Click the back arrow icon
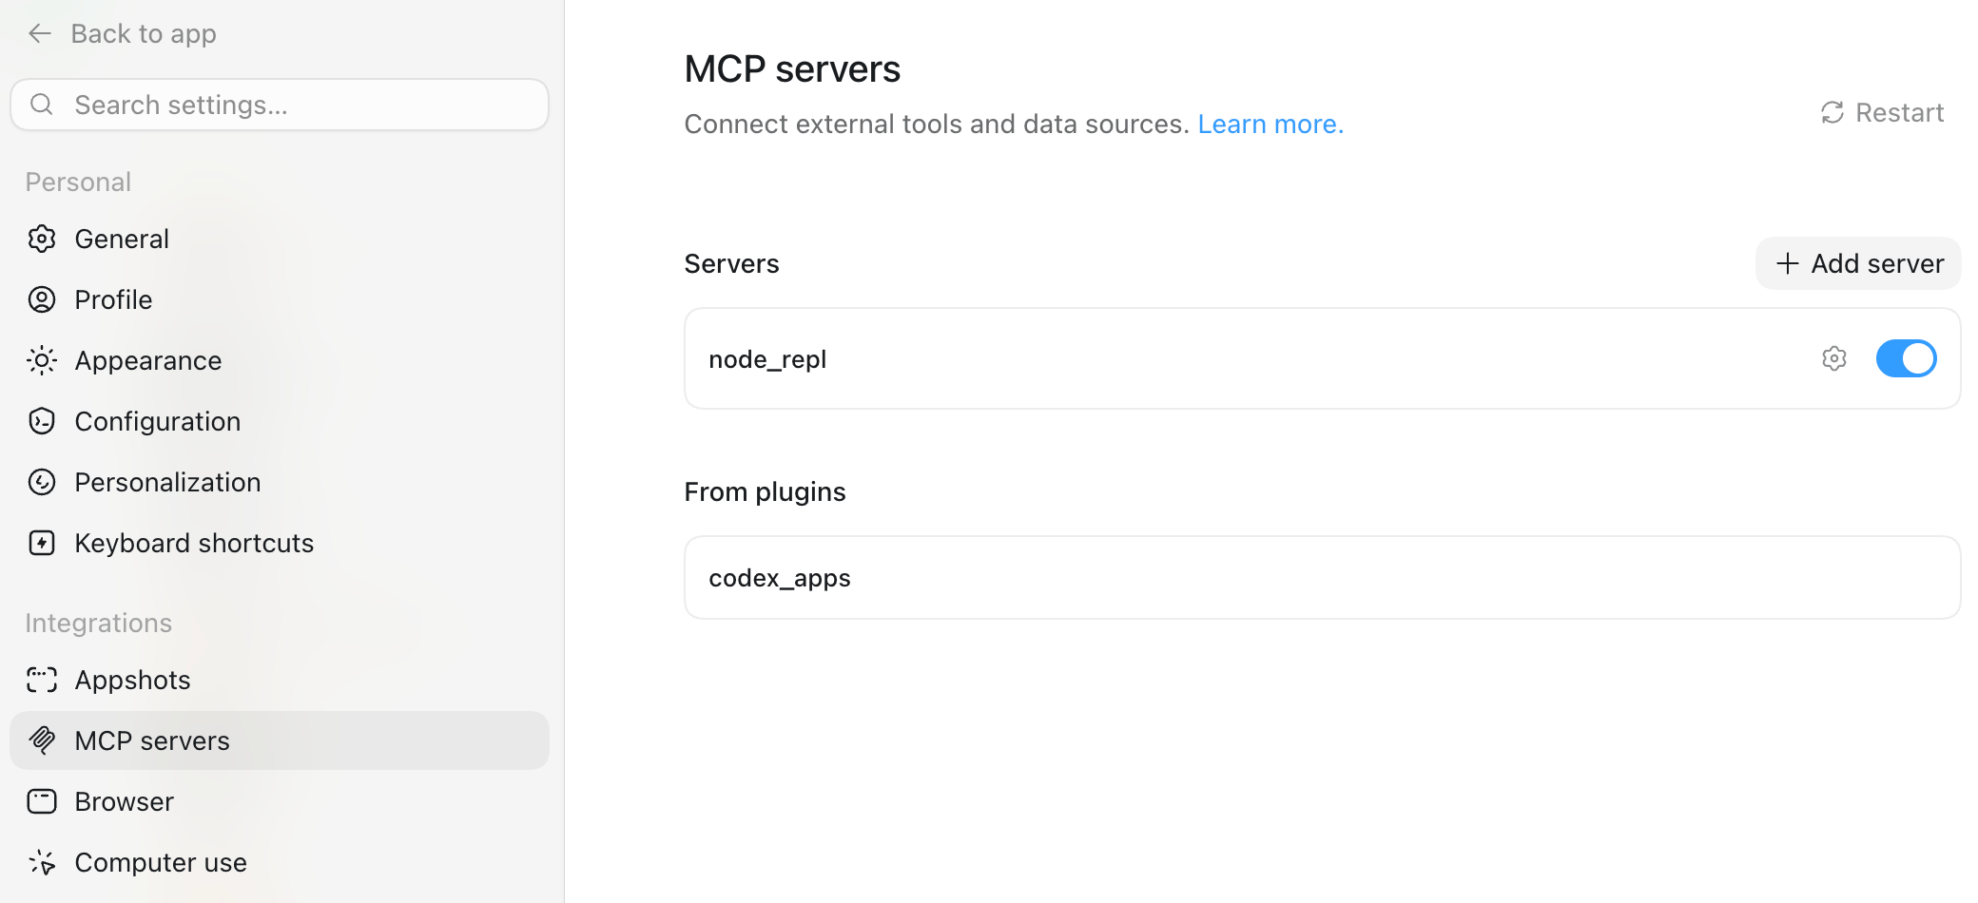The image size is (1978, 903). coord(40,34)
